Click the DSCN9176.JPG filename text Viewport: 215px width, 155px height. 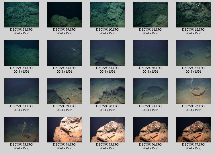click(x=150, y=145)
